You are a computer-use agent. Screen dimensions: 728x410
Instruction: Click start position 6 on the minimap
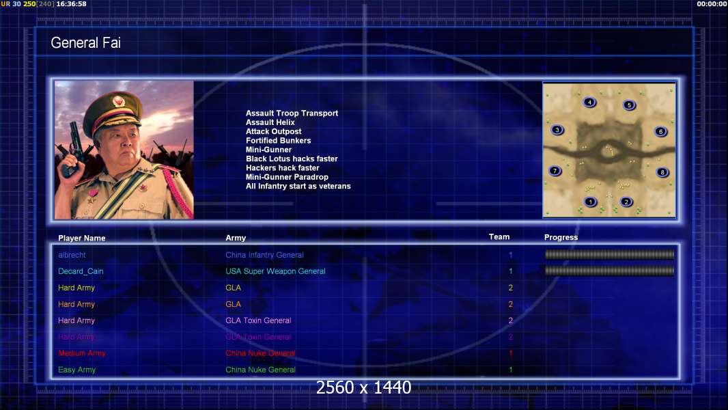pyautogui.click(x=660, y=132)
